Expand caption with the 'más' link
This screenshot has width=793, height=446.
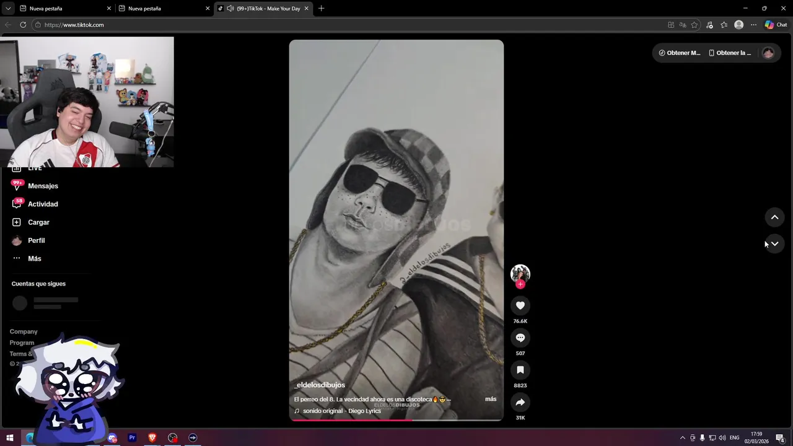(x=491, y=399)
